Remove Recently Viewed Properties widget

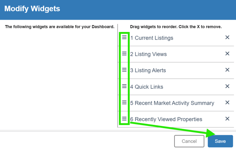coord(227,119)
